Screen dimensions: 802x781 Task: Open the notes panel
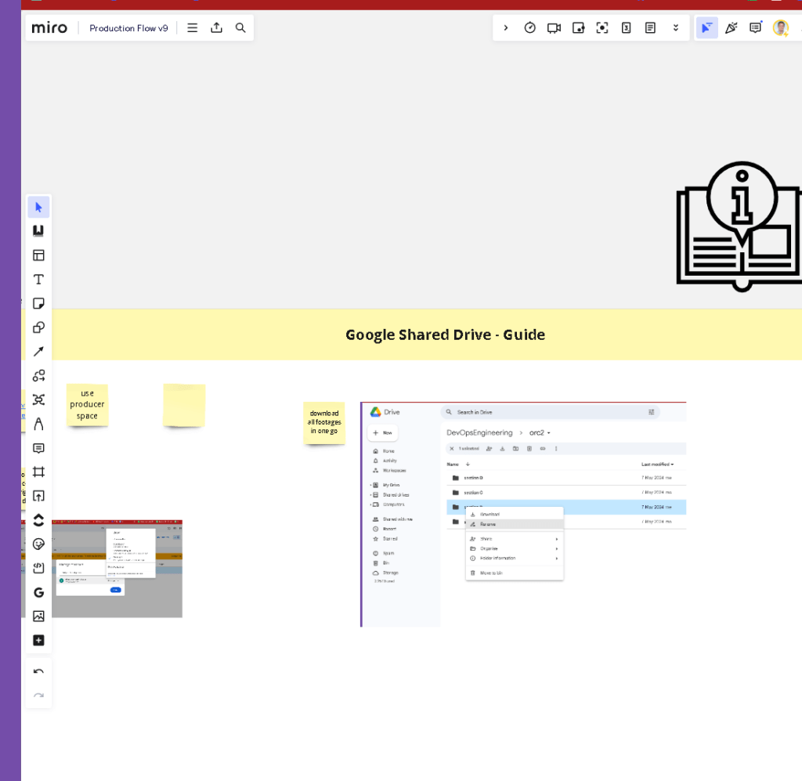[x=650, y=28]
